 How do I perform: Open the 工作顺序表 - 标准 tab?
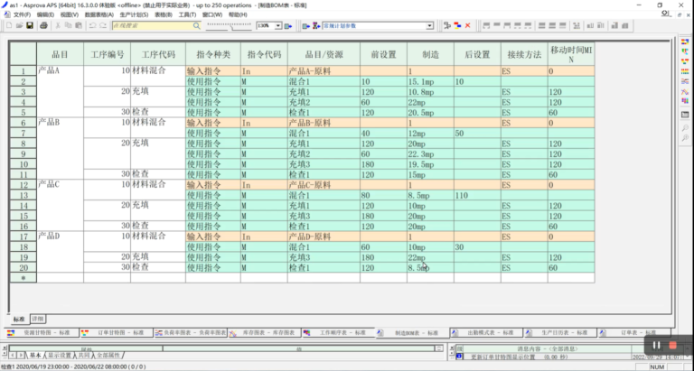339,332
